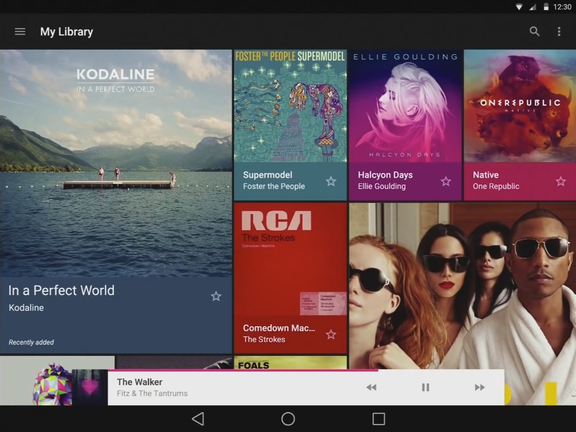Click now playing pink heart artwork
The height and width of the screenshot is (432, 576).
click(x=90, y=387)
